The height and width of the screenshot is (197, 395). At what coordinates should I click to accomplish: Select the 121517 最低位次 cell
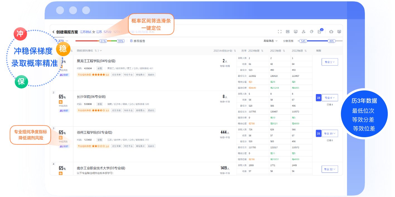274,147
